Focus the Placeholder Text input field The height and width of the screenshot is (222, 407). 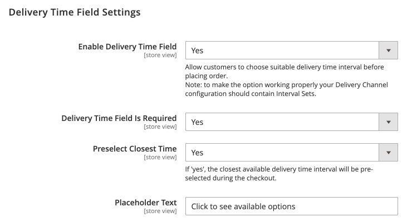[291, 206]
